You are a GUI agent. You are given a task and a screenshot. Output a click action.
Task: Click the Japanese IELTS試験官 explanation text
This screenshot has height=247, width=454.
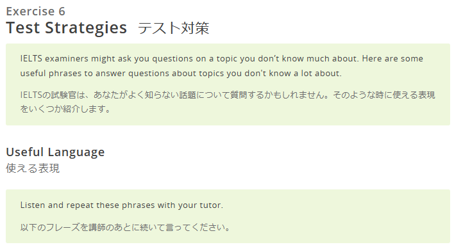(x=228, y=102)
